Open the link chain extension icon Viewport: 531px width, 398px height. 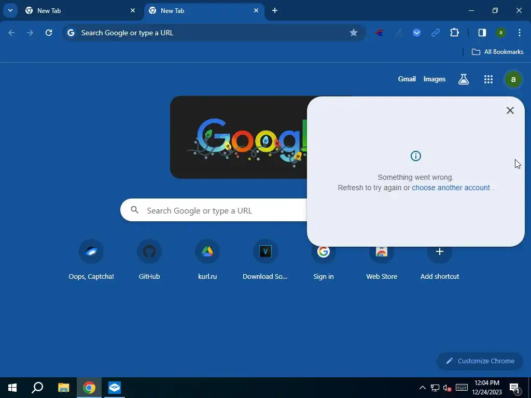coord(436,33)
